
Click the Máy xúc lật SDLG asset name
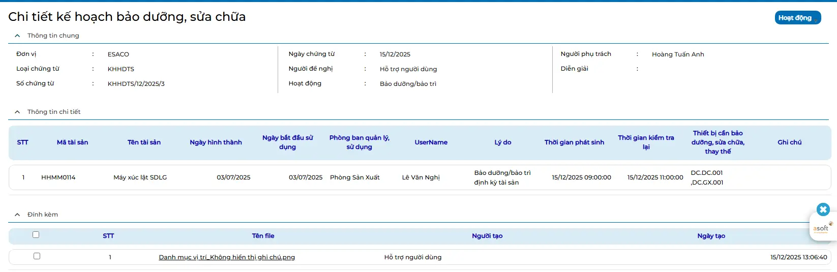[140, 177]
